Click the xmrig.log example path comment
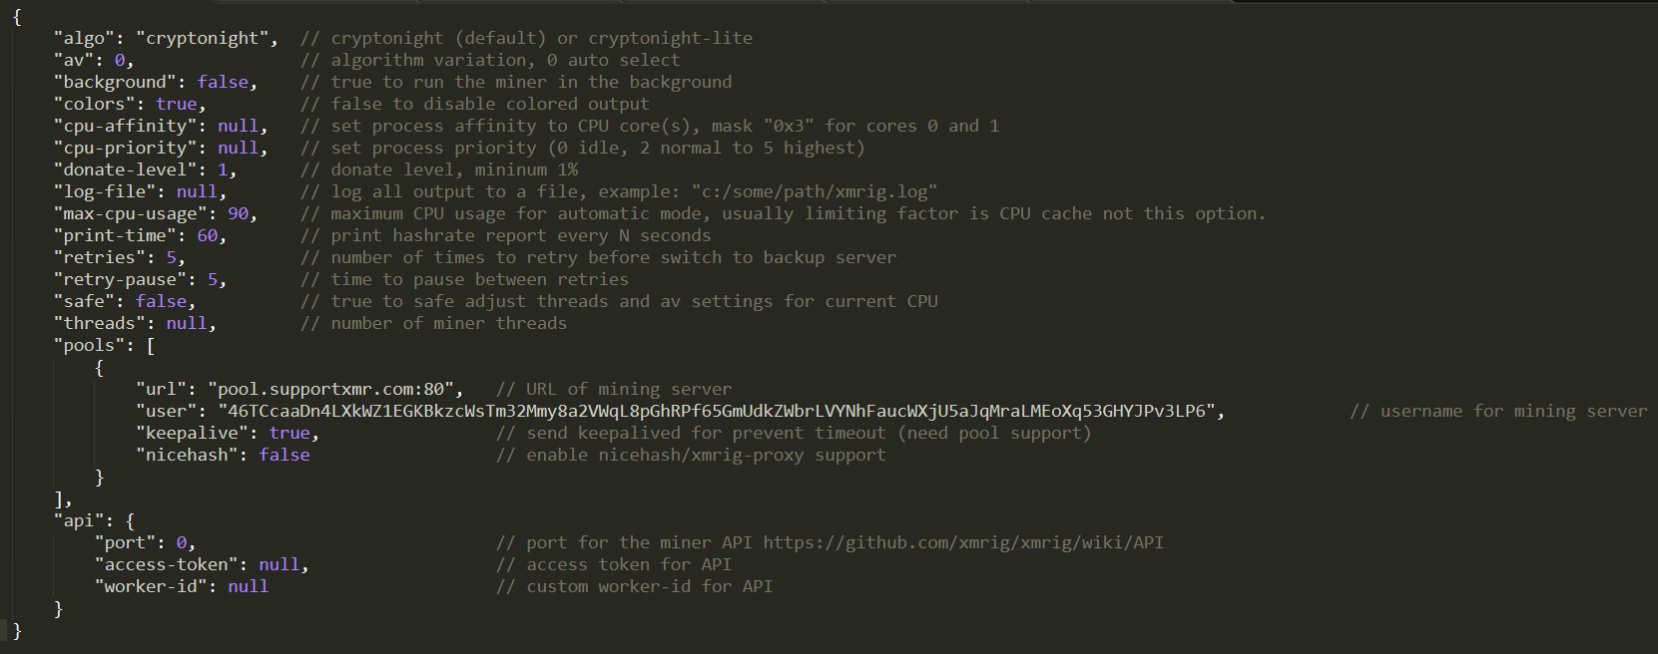 coord(815,191)
